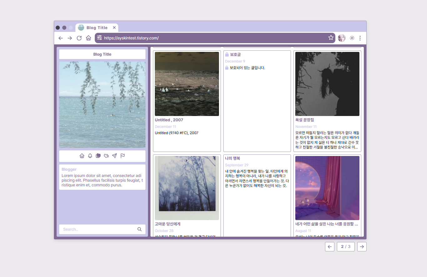Open the 'Untitled , 2007' post title

click(169, 120)
